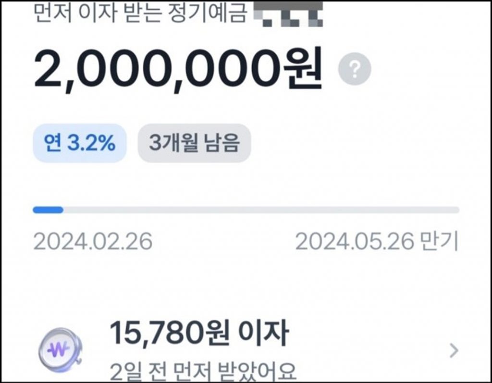Image resolution: width=492 pixels, height=383 pixels.
Task: Click the gray unfilled progress bar track
Action: 261,210
